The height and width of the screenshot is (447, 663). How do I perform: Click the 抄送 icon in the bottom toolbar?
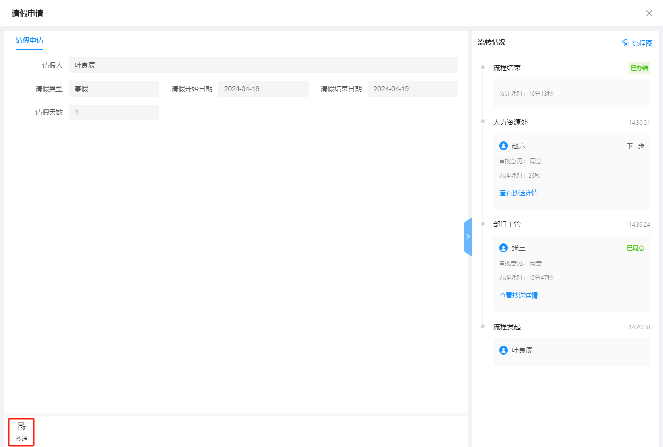(21, 427)
